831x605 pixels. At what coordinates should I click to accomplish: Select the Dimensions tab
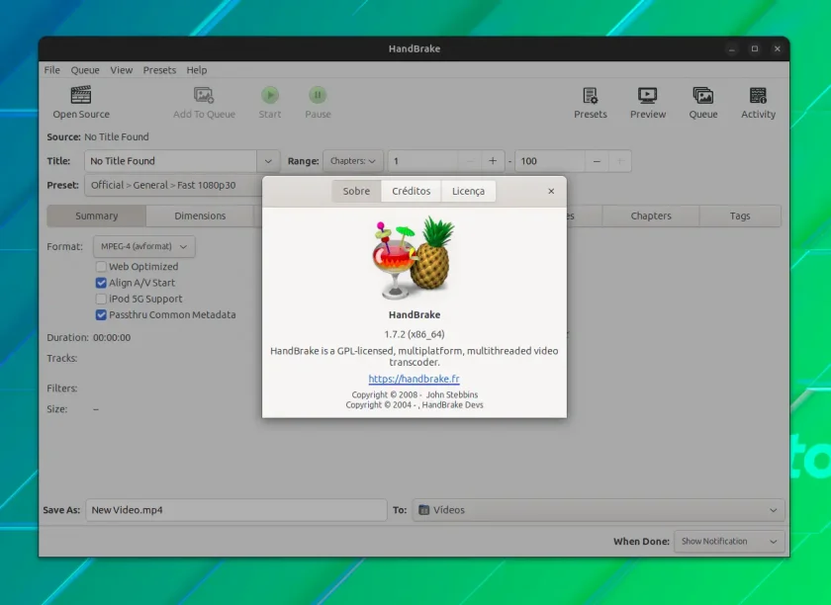tap(200, 216)
